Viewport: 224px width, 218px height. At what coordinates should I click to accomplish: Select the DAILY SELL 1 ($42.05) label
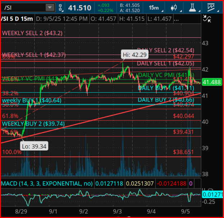tap(165, 63)
